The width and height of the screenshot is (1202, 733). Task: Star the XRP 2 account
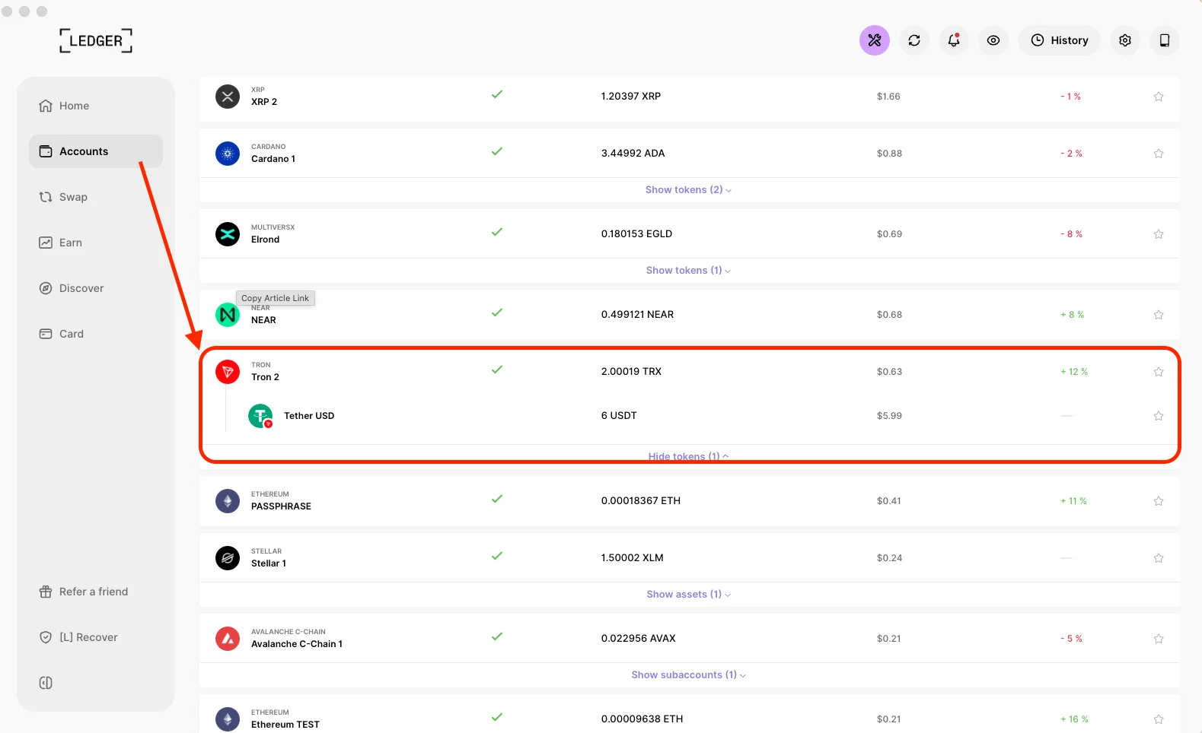(x=1159, y=97)
